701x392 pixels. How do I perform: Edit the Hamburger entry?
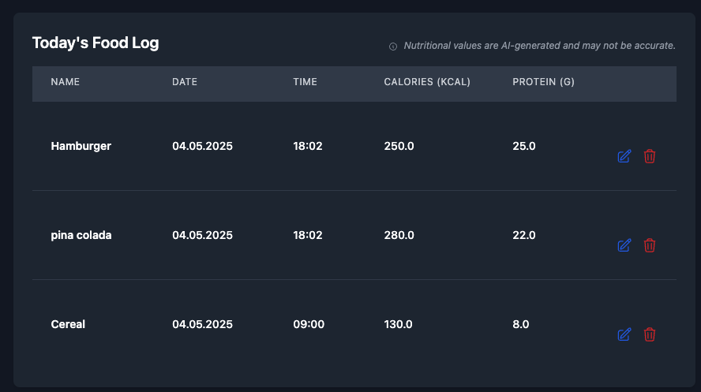point(624,156)
